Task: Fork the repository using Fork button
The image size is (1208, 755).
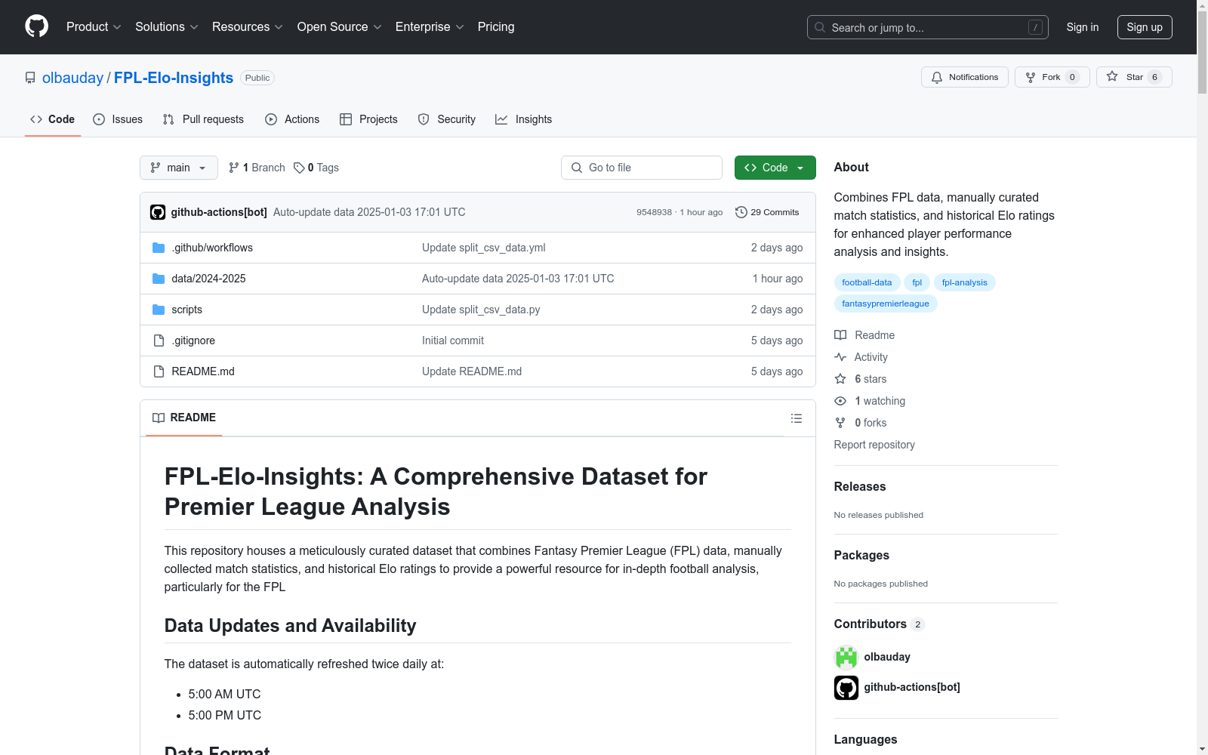Action: click(x=1052, y=77)
